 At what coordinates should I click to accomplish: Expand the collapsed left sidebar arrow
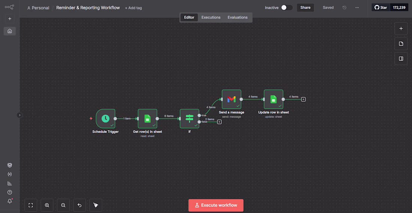19,115
